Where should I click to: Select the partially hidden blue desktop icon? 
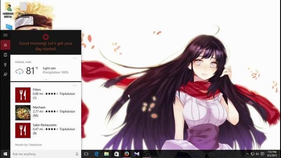point(9,27)
